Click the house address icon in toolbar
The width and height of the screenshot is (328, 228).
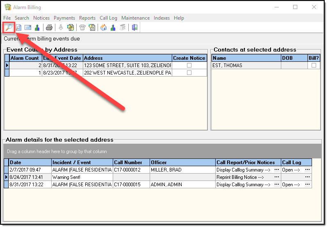[103, 27]
